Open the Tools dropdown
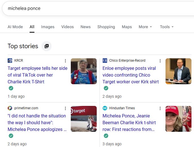The image size is (194, 147). point(167,27)
